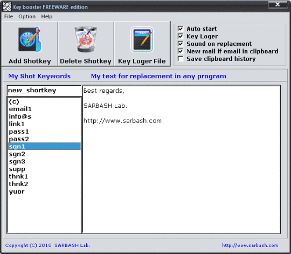Open the File menu
The image size is (291, 254).
tap(9, 17)
